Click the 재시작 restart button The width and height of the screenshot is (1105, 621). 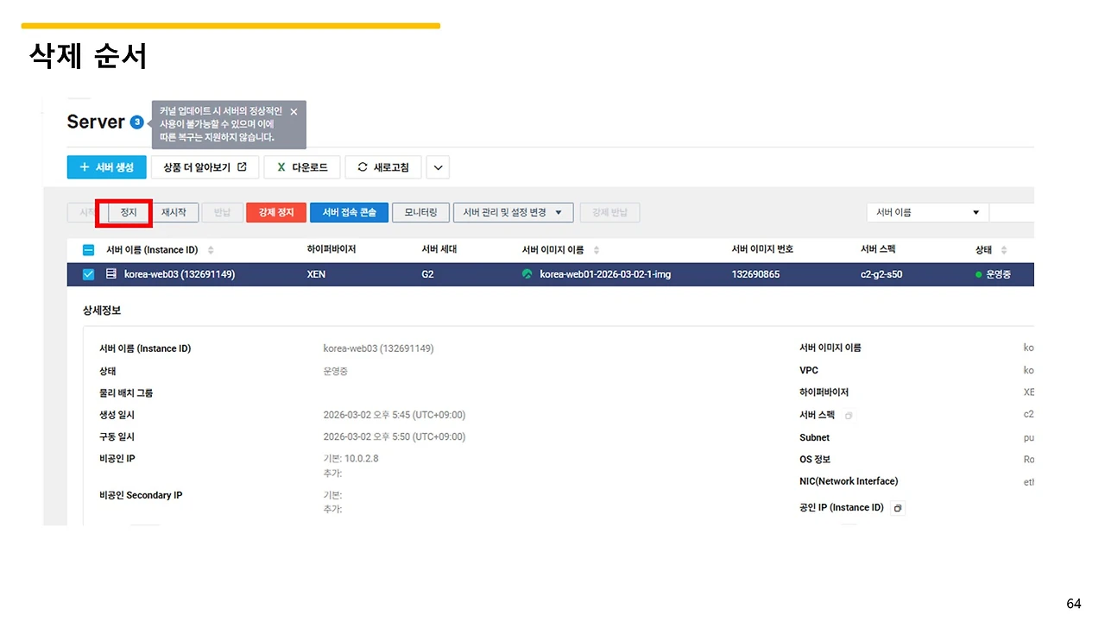pyautogui.click(x=174, y=212)
